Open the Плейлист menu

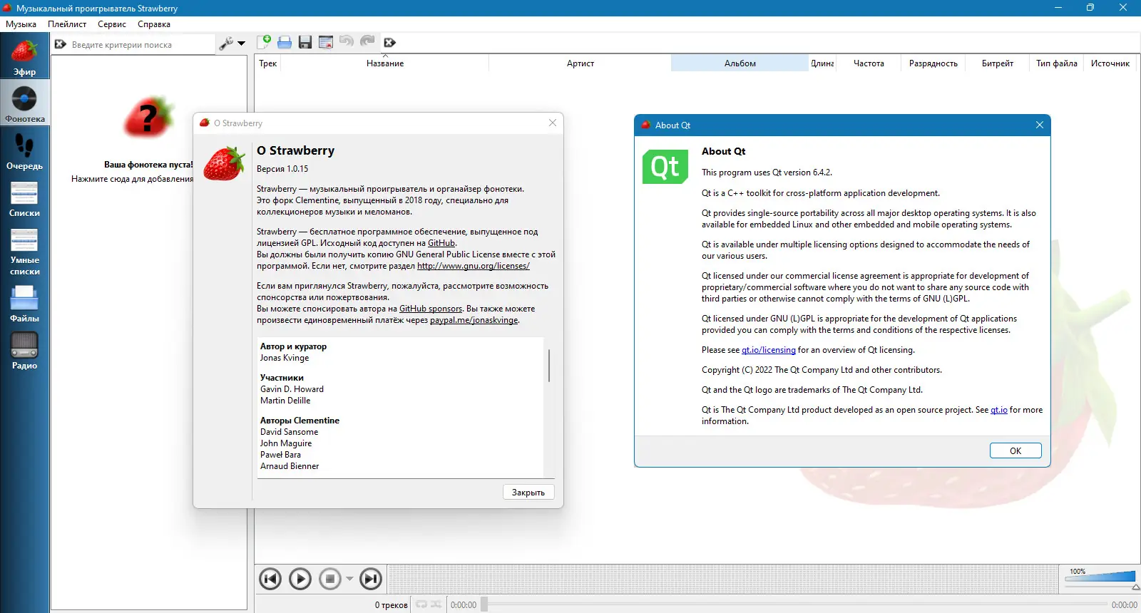click(x=67, y=24)
